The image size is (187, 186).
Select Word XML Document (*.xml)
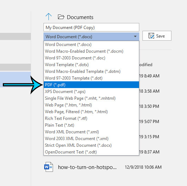coord(91,132)
